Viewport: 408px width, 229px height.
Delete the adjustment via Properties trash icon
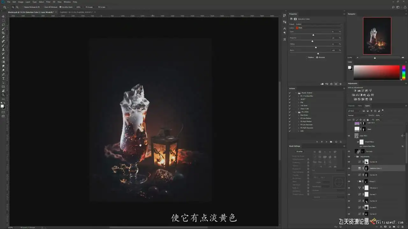tap(340, 84)
